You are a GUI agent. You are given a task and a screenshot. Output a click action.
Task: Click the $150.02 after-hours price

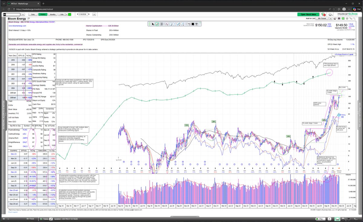click(321, 25)
